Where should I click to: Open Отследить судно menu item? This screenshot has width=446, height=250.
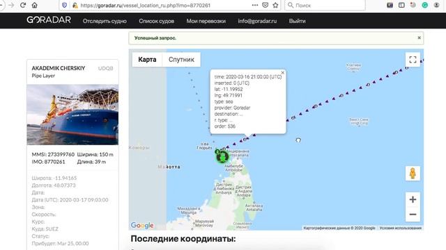click(105, 21)
